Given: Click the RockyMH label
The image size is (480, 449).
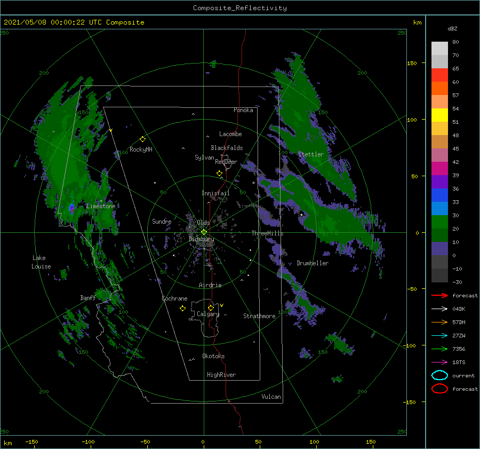Looking at the screenshot, I should pyautogui.click(x=141, y=149).
